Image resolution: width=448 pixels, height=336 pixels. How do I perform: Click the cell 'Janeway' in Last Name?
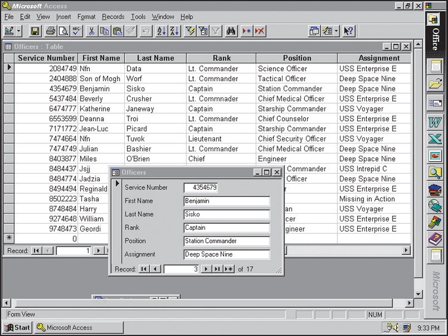[155, 109]
